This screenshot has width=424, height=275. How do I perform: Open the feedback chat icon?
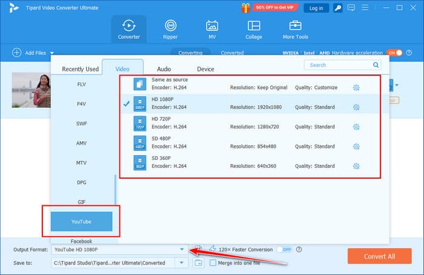point(351,8)
